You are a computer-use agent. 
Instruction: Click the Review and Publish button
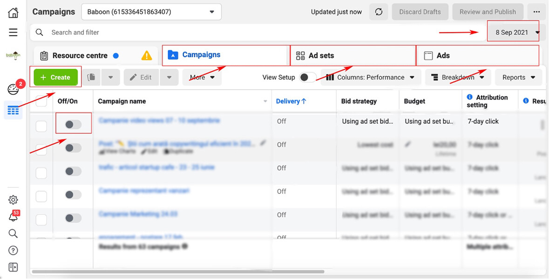pyautogui.click(x=488, y=12)
